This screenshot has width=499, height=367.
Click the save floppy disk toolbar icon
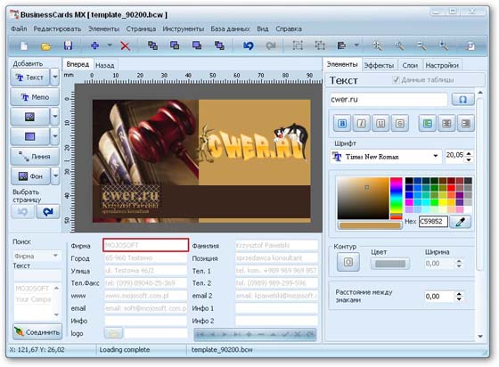click(x=68, y=45)
